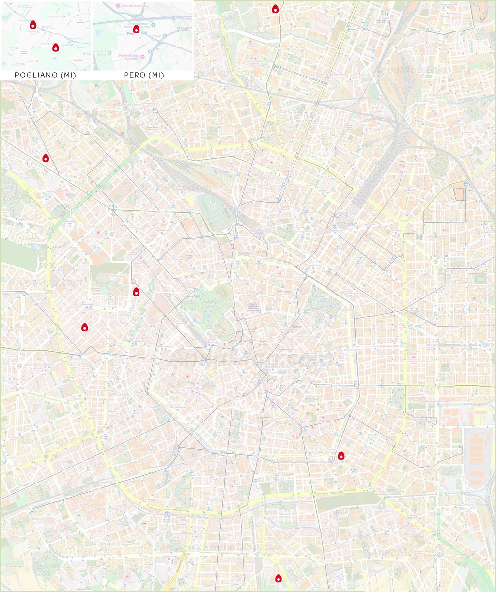Click the red pin southwest of the Fiera area
Screen dimensions: 496x592
click(84, 327)
